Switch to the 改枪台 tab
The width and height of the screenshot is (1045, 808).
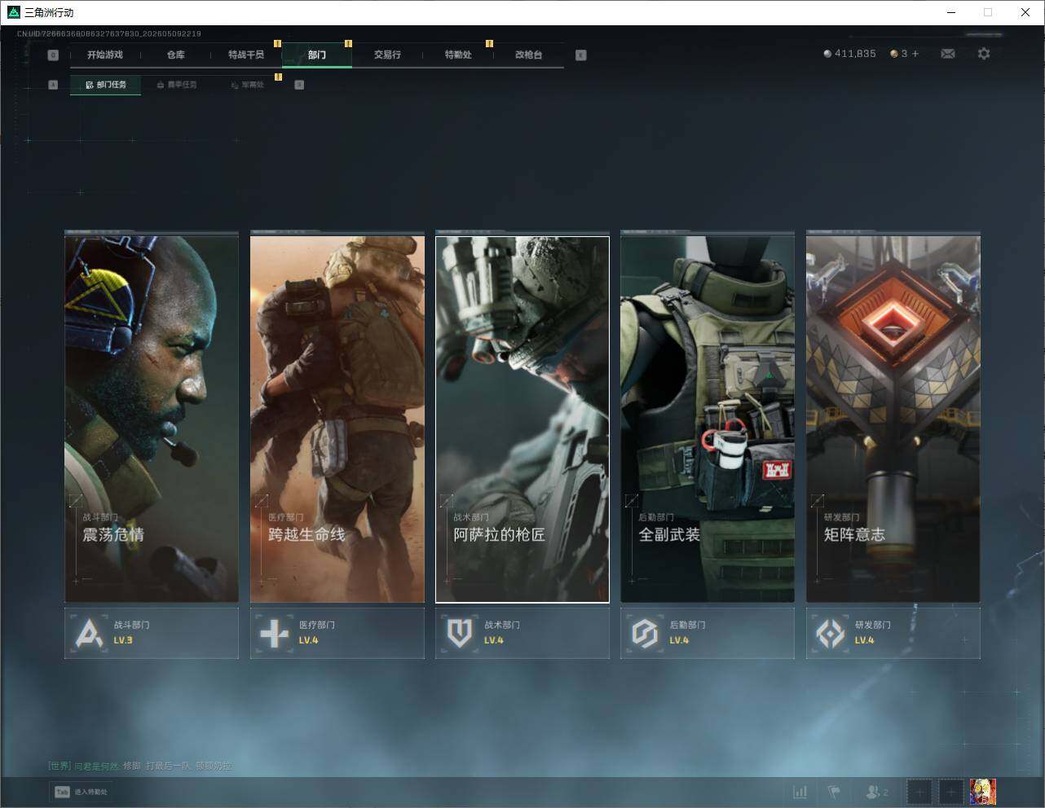tap(528, 55)
